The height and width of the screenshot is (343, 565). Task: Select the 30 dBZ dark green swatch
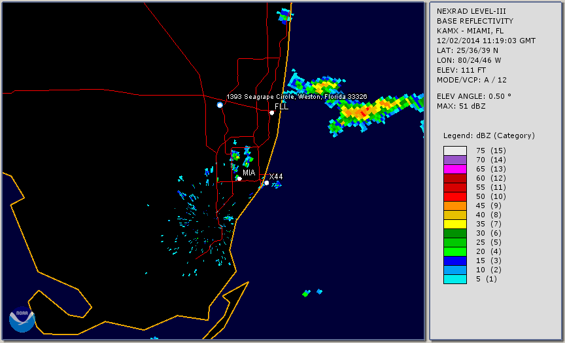pos(455,233)
